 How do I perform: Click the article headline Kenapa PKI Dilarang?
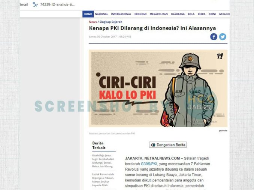(152, 28)
